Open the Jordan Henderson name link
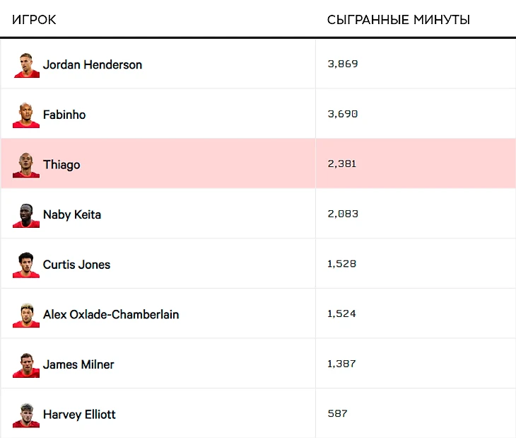Viewport: 516px width, 438px height. pyautogui.click(x=93, y=64)
